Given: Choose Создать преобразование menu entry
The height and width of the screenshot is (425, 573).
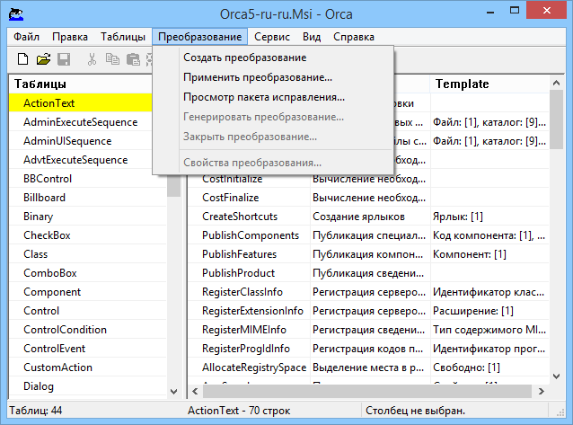Looking at the screenshot, I should [x=273, y=58].
